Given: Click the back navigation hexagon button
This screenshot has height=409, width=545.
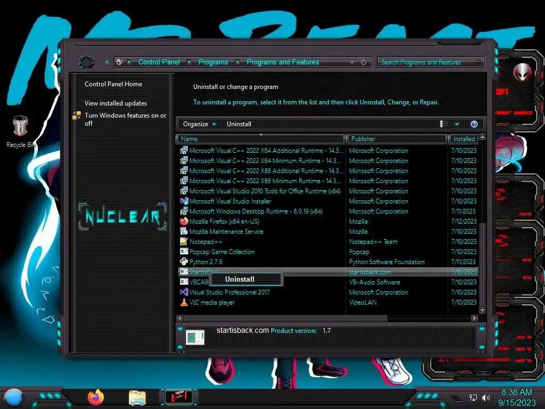Looking at the screenshot, I should pos(86,62).
